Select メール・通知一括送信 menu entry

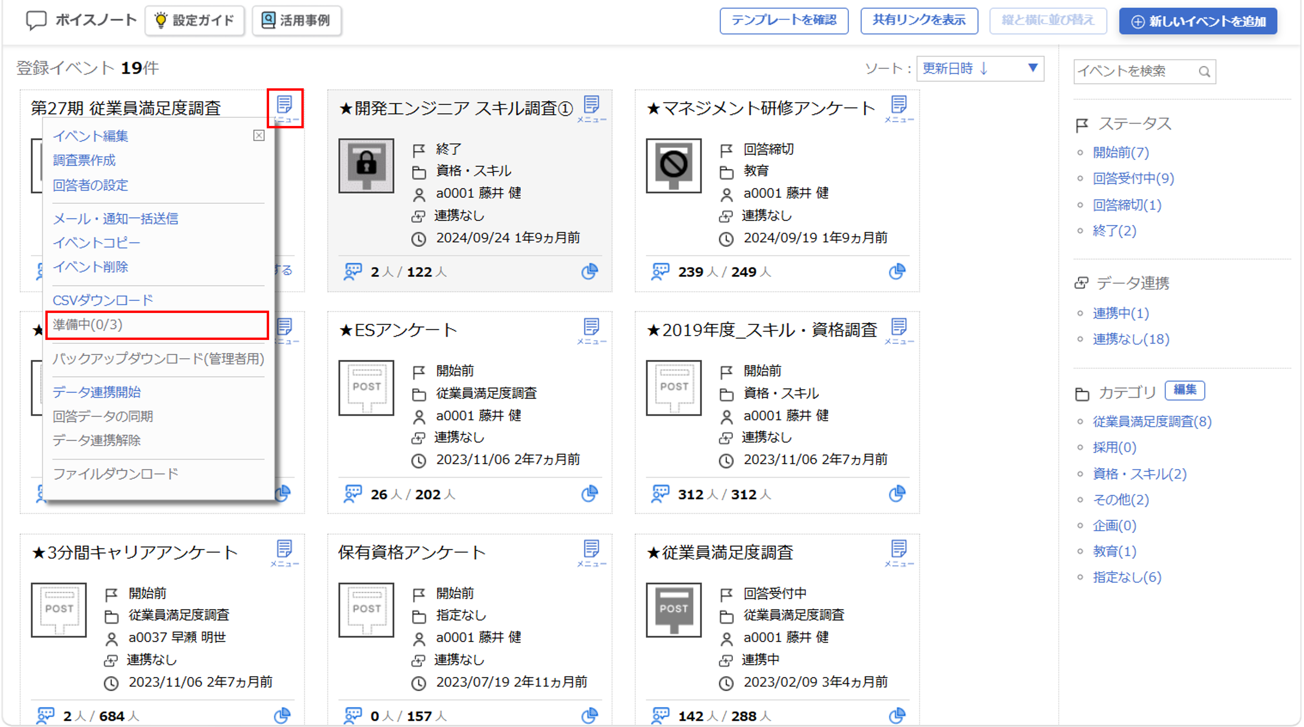115,218
